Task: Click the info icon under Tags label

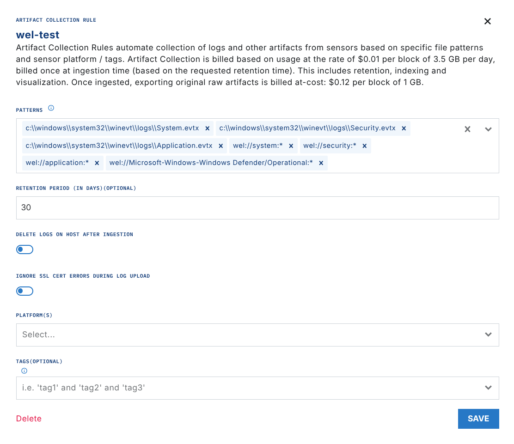Action: 24,371
